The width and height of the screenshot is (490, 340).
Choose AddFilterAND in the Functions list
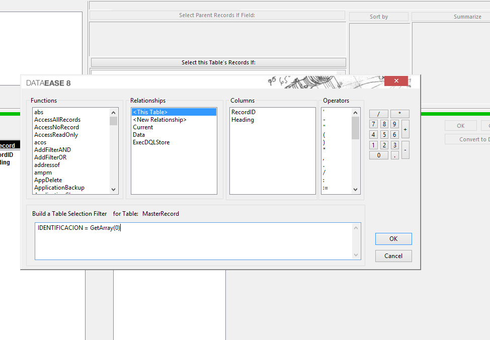(52, 150)
